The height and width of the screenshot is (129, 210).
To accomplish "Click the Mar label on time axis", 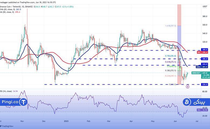I will tap(108, 121).
